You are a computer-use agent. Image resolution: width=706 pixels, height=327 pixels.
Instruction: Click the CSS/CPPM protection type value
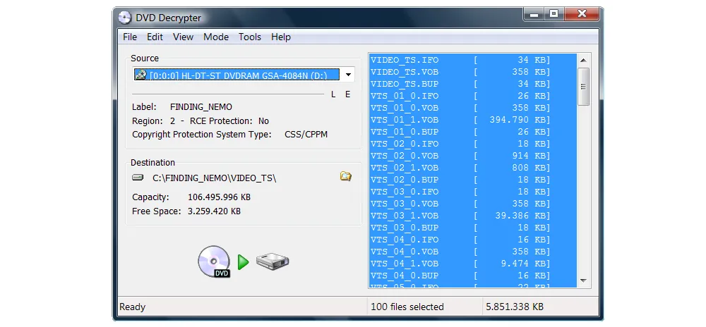[x=306, y=135]
